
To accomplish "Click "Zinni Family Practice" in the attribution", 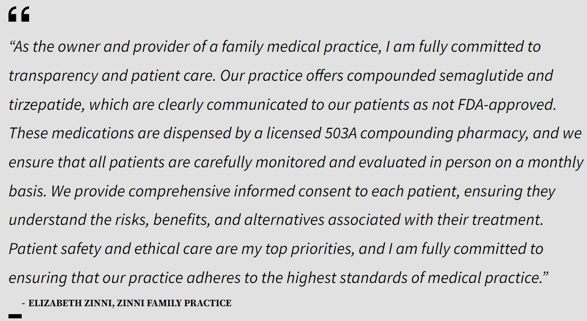I will click(x=174, y=303).
